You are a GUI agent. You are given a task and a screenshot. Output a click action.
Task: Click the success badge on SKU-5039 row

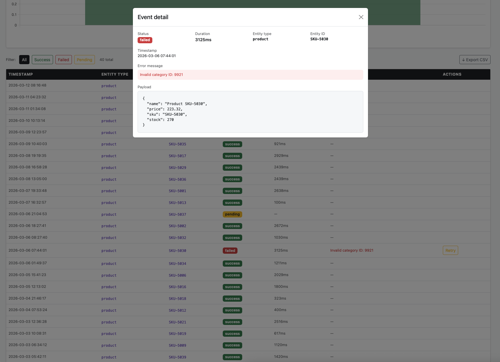[x=232, y=357]
